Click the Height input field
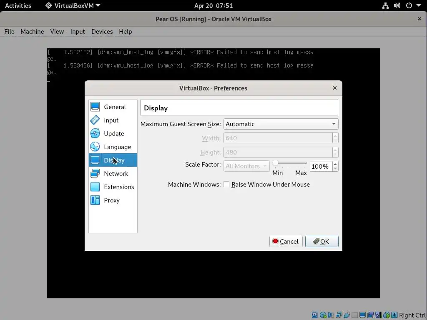427x320 pixels. pos(278,152)
